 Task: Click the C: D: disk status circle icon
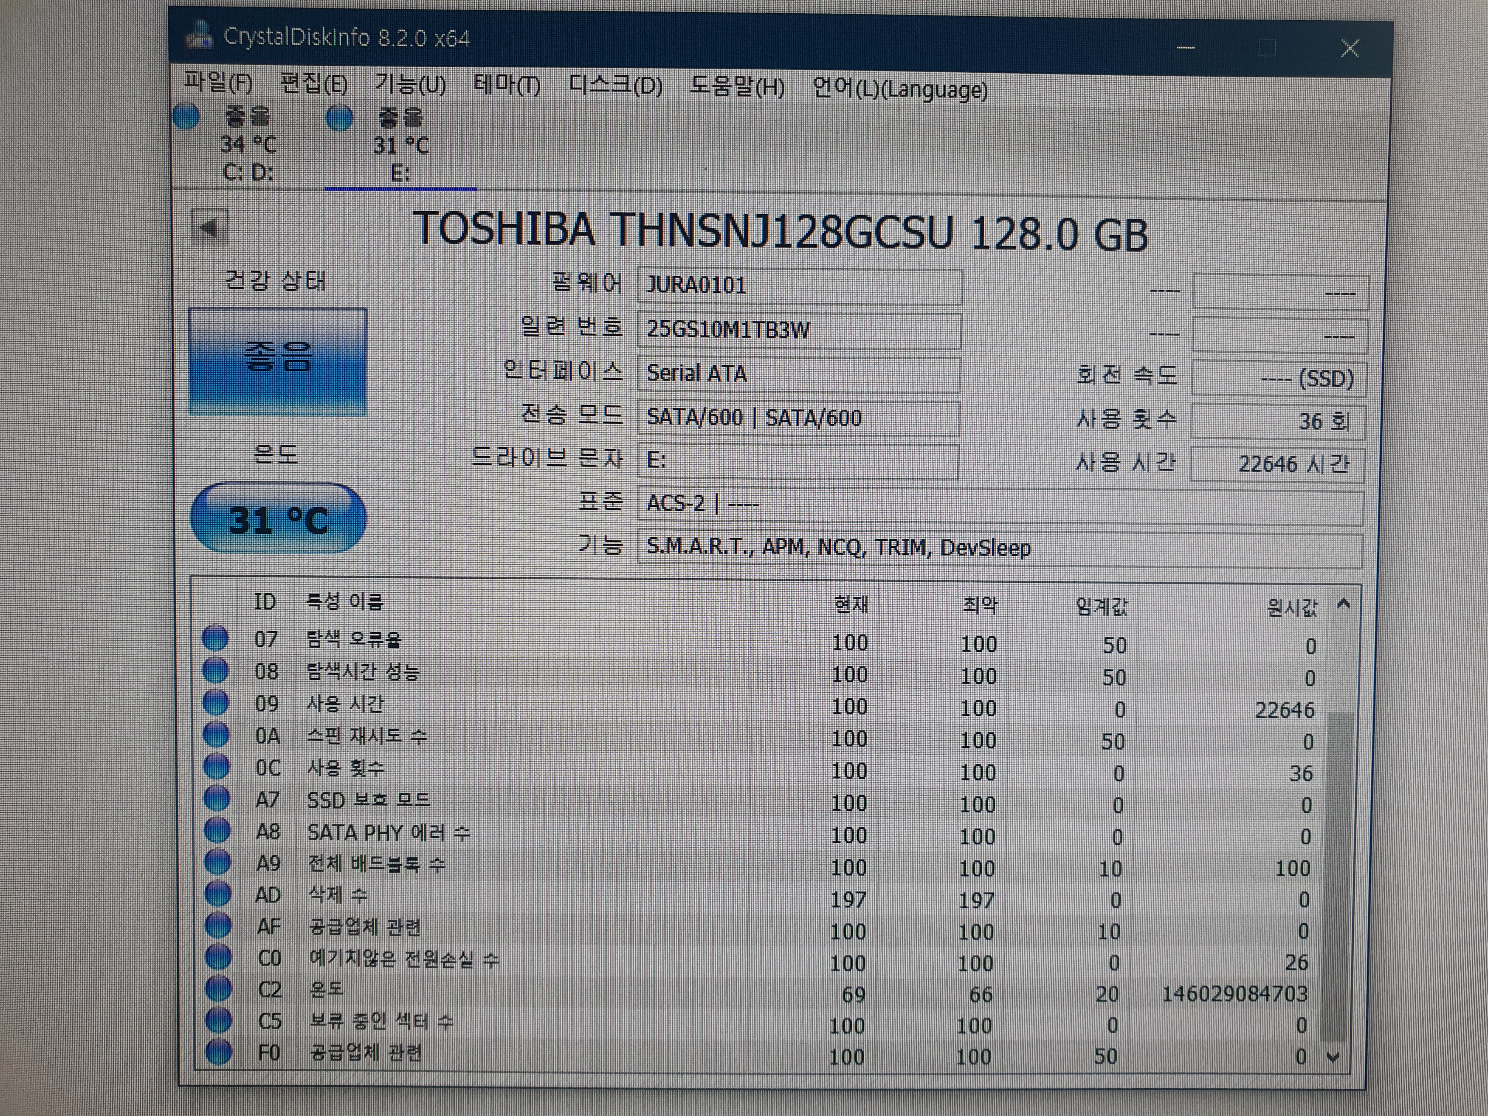point(186,116)
